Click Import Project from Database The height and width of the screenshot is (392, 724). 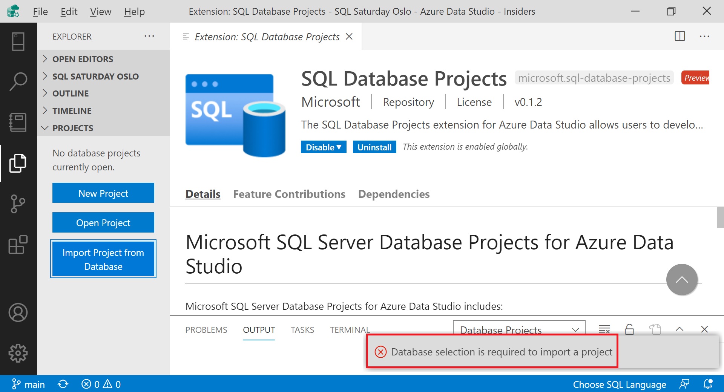coord(103,259)
